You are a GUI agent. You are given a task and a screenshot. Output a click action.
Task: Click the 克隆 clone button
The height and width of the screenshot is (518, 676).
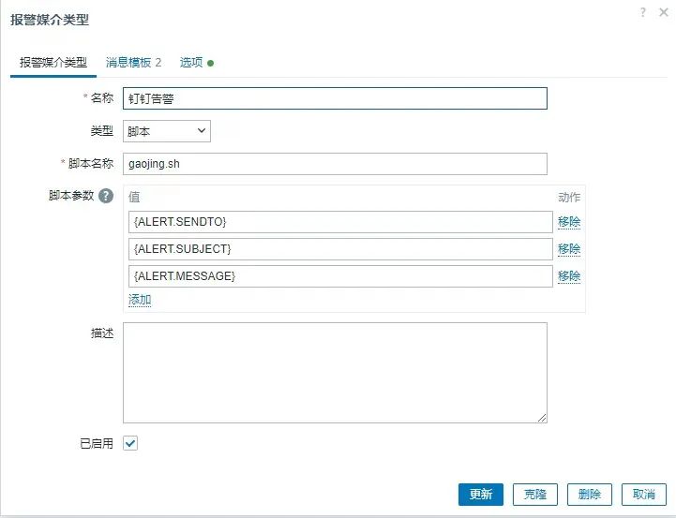(x=535, y=495)
